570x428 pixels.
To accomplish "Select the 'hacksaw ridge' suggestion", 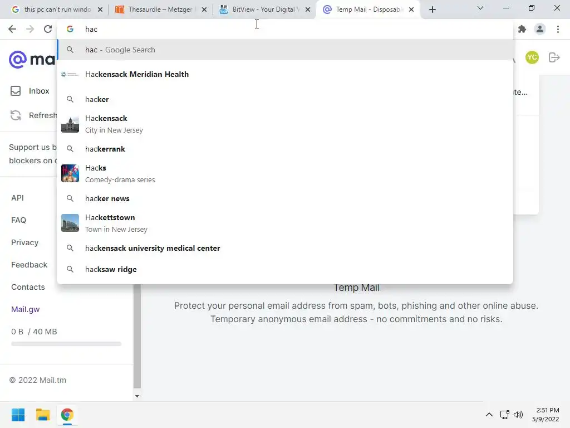I will coord(285,269).
